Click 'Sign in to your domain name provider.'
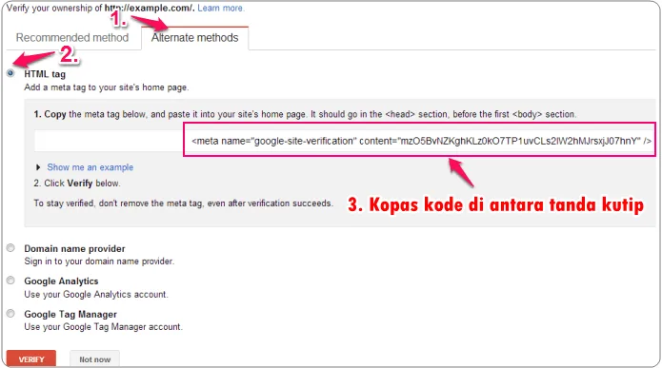Viewport: 662px width, 368px height. pos(99,261)
